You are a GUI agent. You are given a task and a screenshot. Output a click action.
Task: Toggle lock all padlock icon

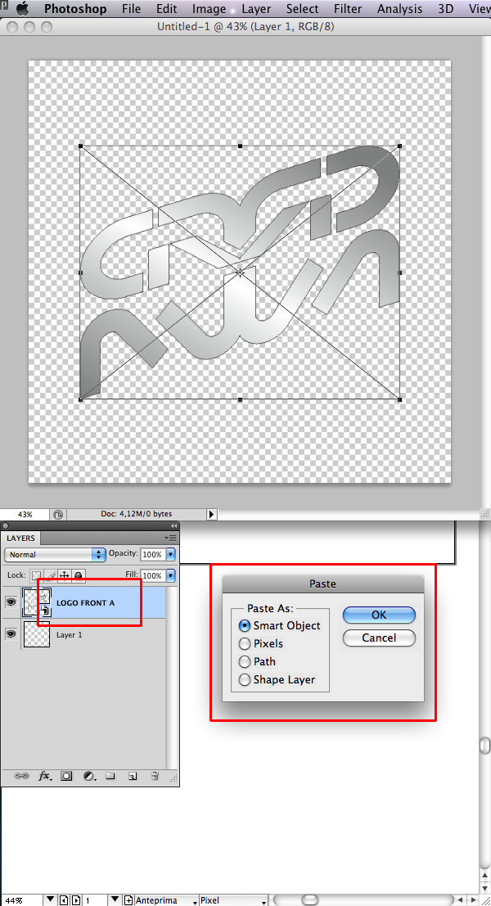(78, 575)
